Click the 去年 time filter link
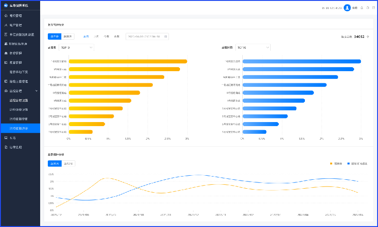Screen dimensions: 378x227 click(x=117, y=36)
